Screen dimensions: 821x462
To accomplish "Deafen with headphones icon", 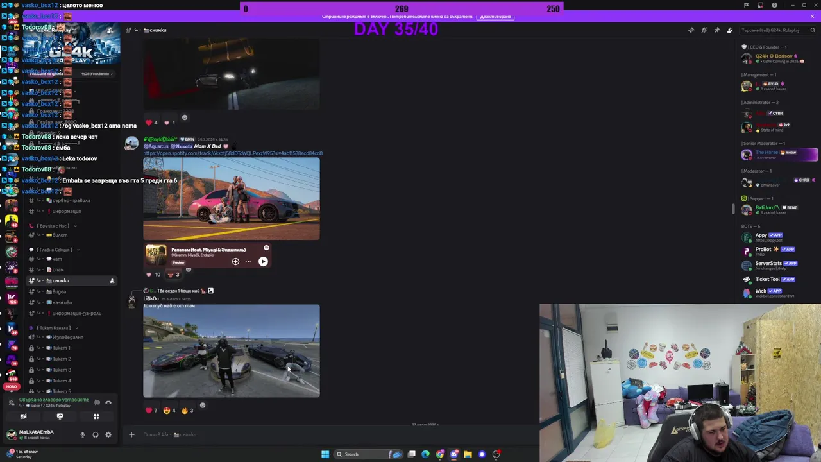I will pyautogui.click(x=95, y=434).
